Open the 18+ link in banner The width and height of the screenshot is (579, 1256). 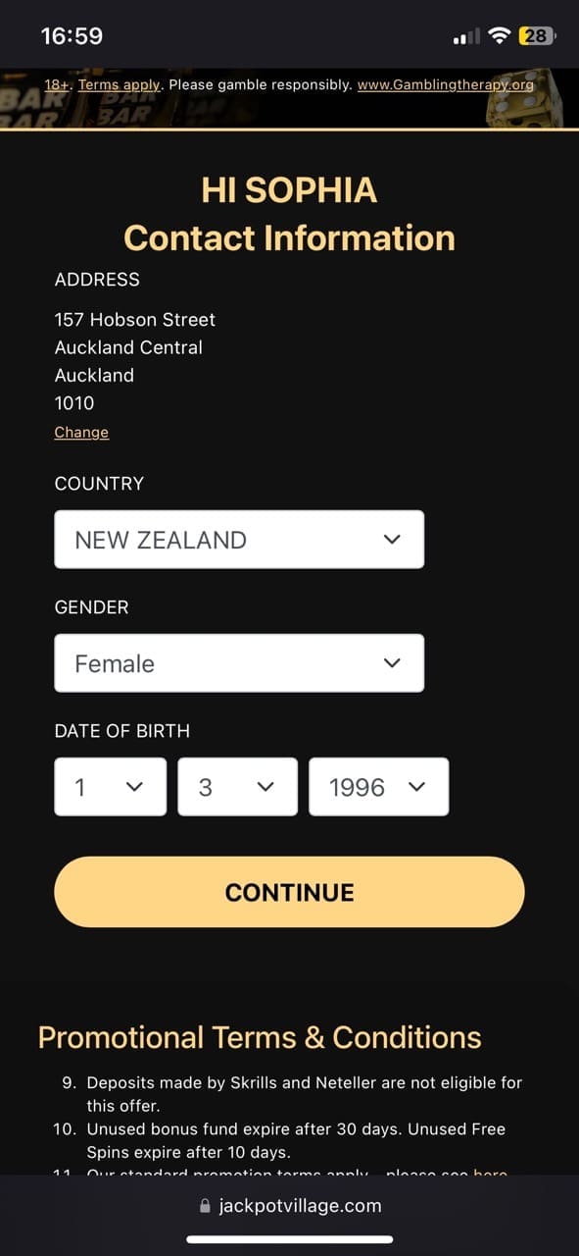tap(57, 84)
